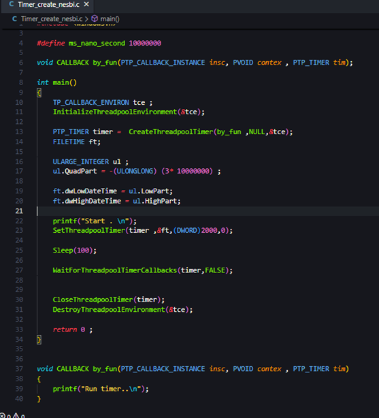Image resolution: width=379 pixels, height=418 pixels.
Task: Click line number 37 in gutter
Action: [19, 369]
